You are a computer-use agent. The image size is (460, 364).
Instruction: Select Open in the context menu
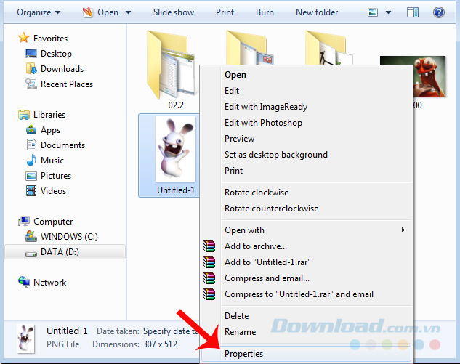pyautogui.click(x=306, y=75)
